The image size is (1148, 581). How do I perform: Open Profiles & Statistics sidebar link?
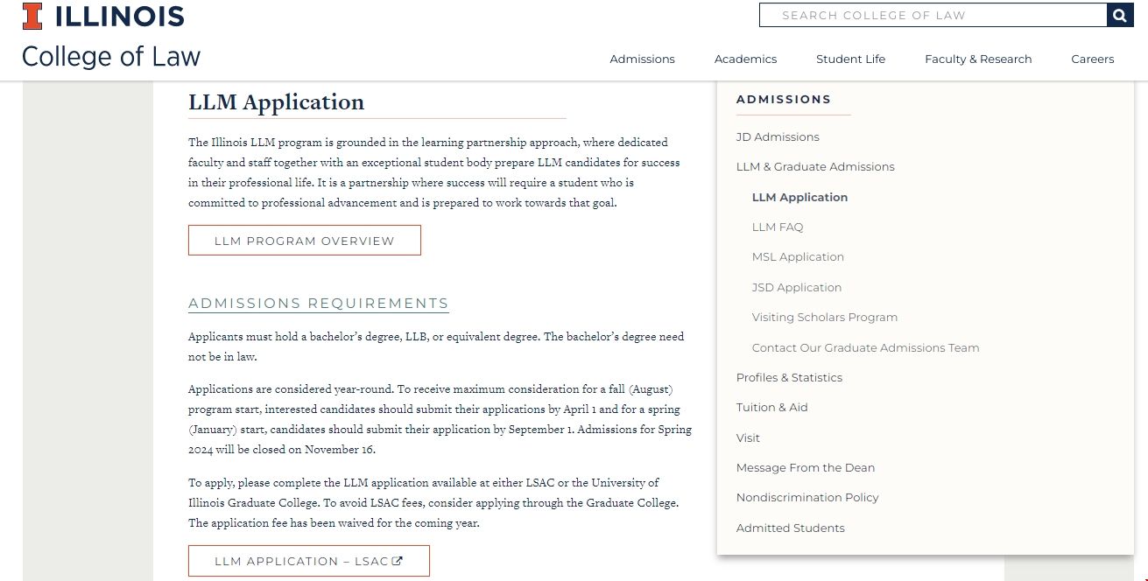pyautogui.click(x=789, y=377)
